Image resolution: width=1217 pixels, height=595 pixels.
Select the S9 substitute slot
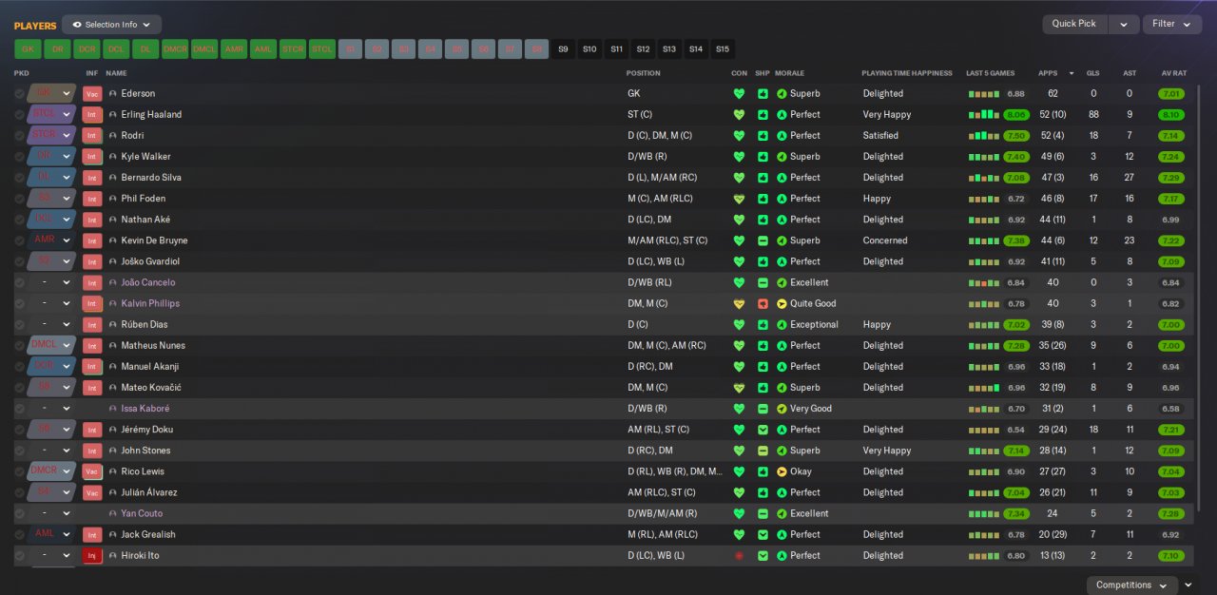click(563, 49)
